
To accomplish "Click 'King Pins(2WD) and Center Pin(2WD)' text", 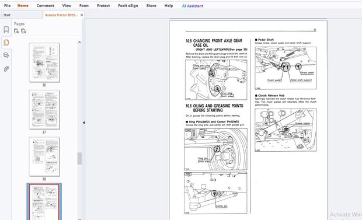I will [214, 121].
